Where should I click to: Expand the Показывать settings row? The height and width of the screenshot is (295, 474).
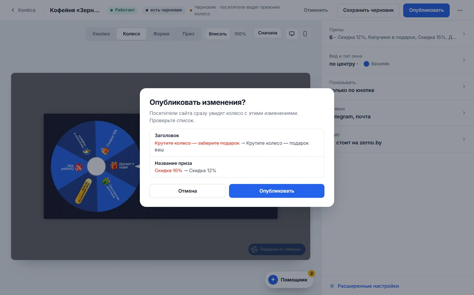[398, 87]
